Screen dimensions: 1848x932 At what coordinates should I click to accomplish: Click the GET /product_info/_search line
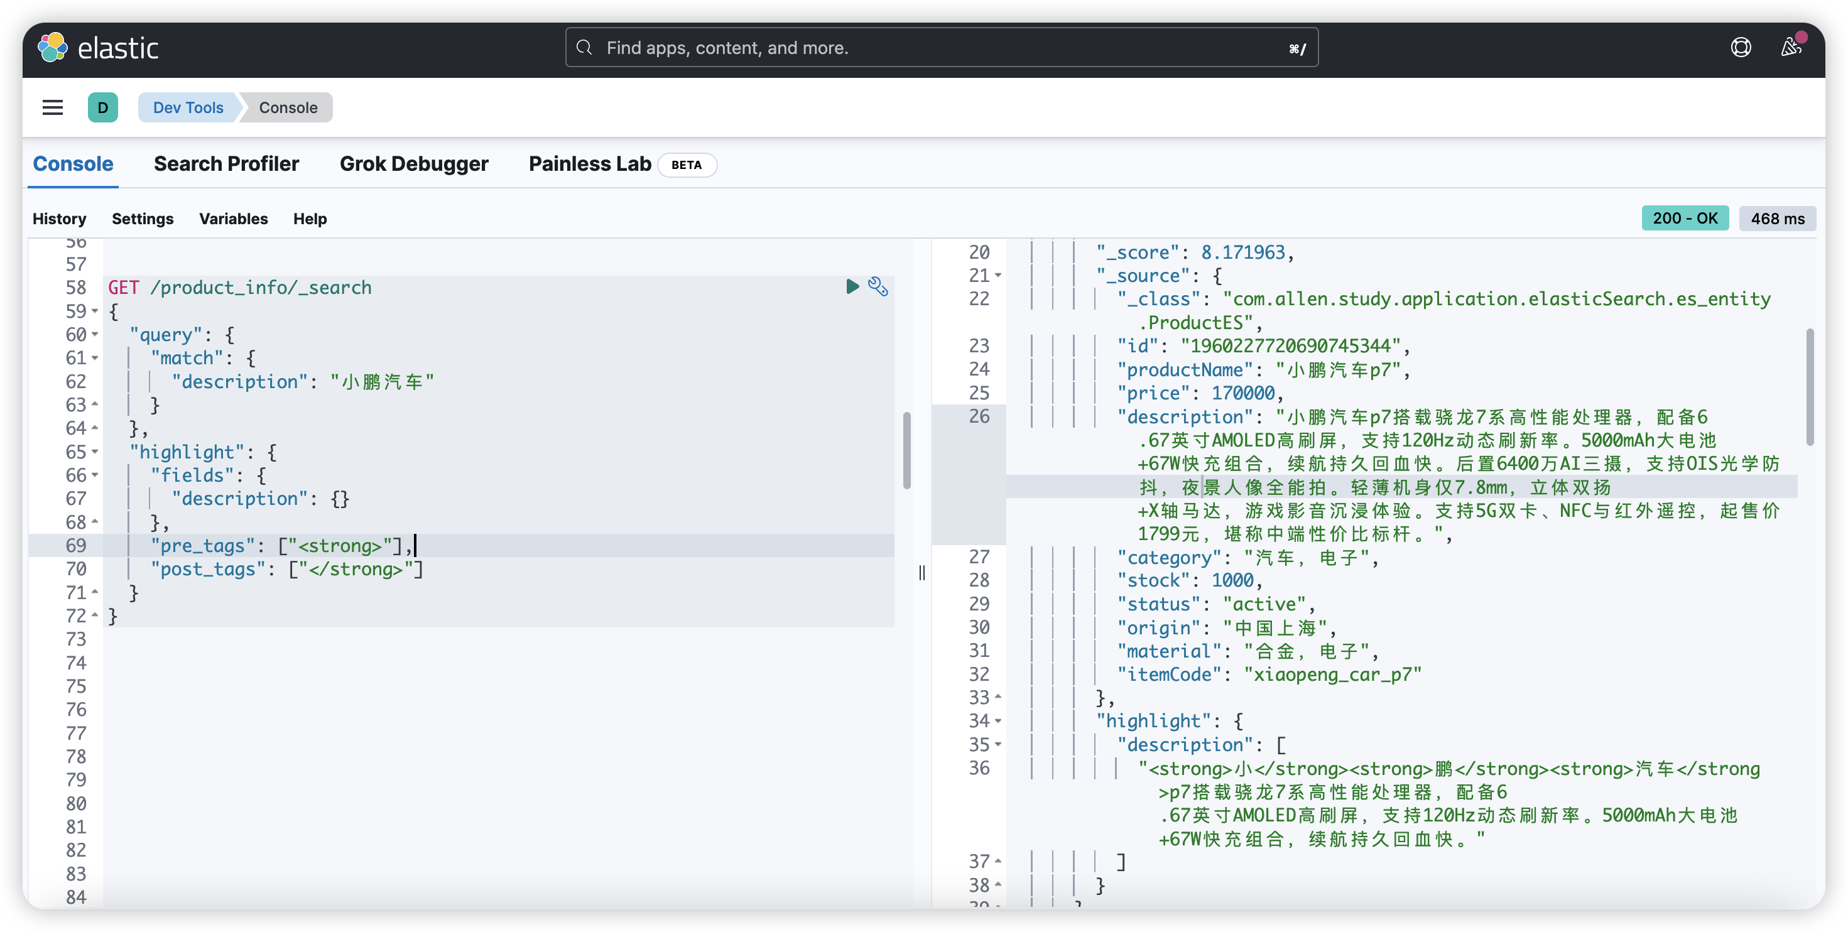[239, 288]
